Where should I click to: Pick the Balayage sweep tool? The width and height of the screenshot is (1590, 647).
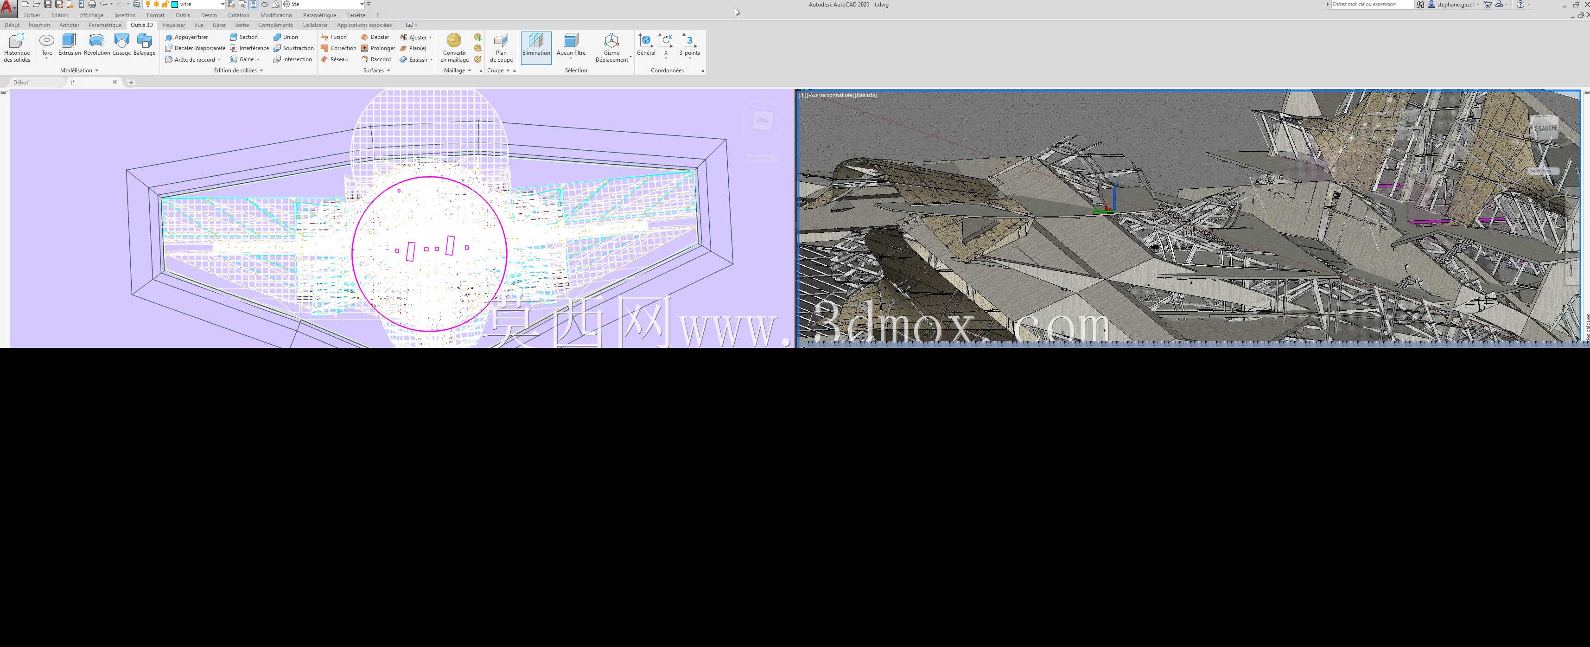[145, 45]
